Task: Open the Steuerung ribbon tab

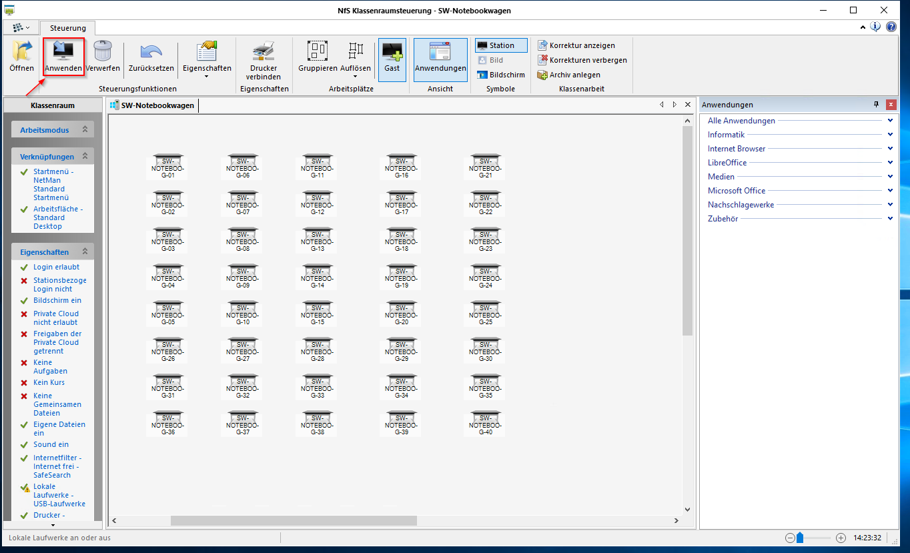Action: [68, 28]
